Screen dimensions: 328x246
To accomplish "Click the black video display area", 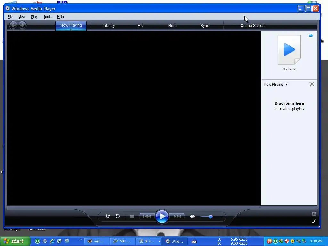I will 134,118.
